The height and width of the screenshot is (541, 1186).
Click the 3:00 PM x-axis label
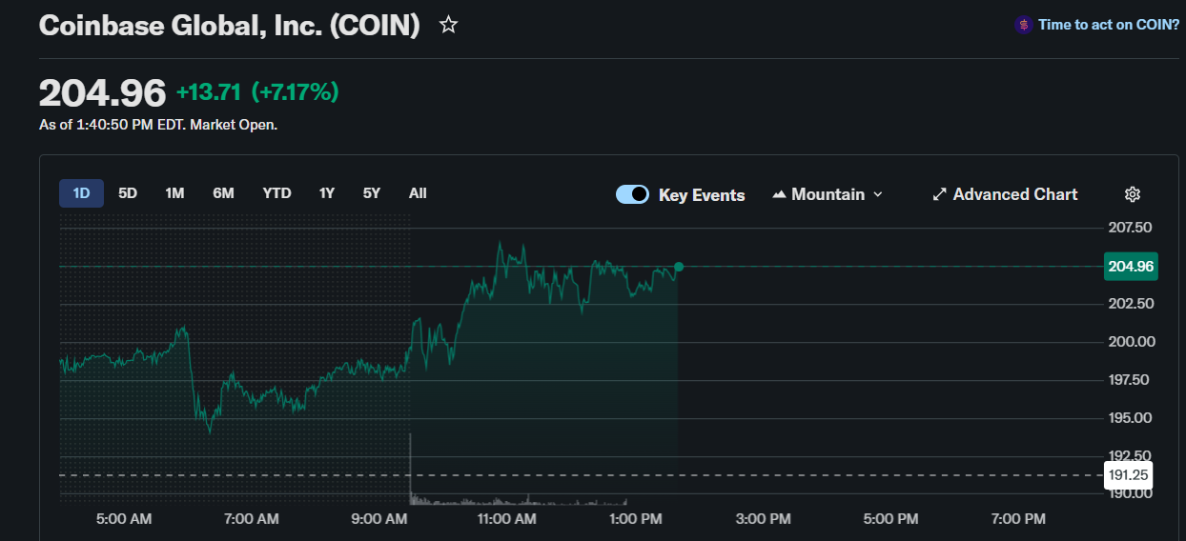[764, 519]
